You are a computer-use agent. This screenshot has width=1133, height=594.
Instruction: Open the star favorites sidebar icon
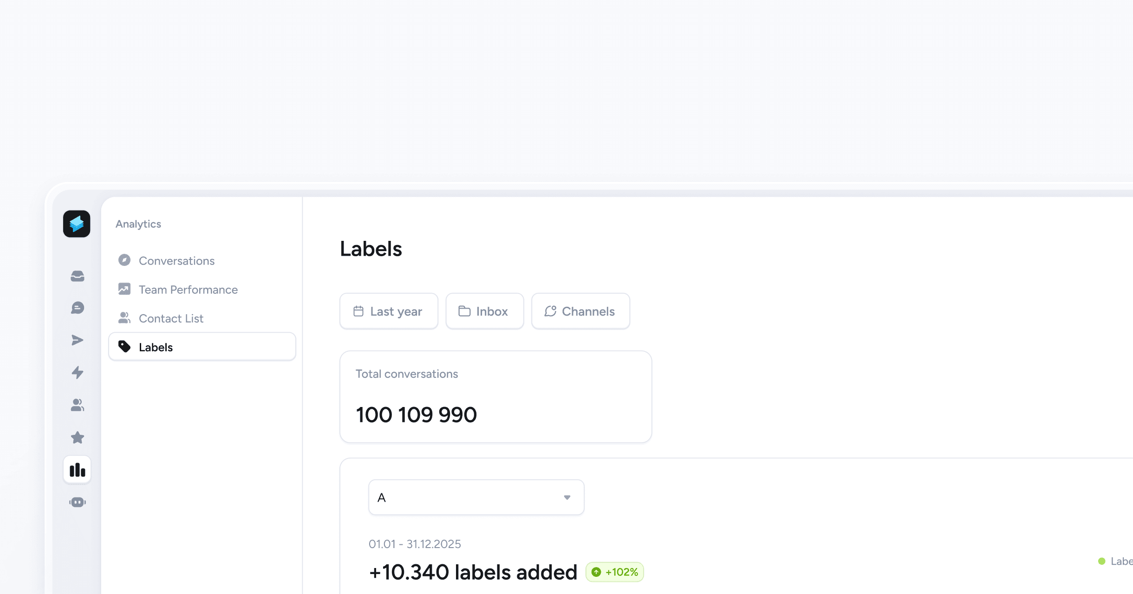78,438
